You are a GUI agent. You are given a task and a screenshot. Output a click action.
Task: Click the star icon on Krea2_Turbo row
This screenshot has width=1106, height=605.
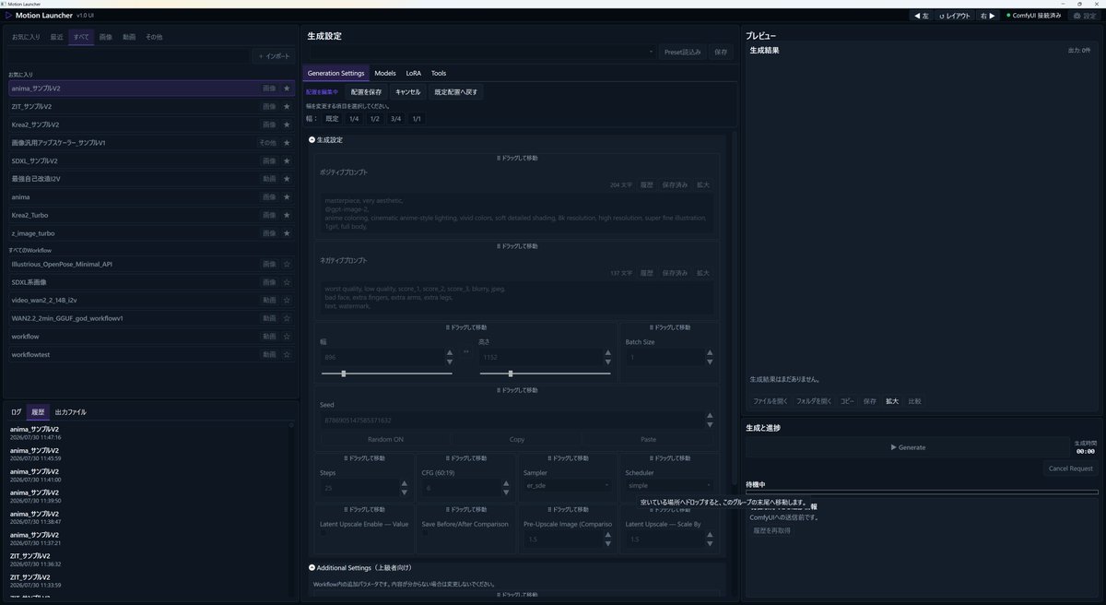287,215
